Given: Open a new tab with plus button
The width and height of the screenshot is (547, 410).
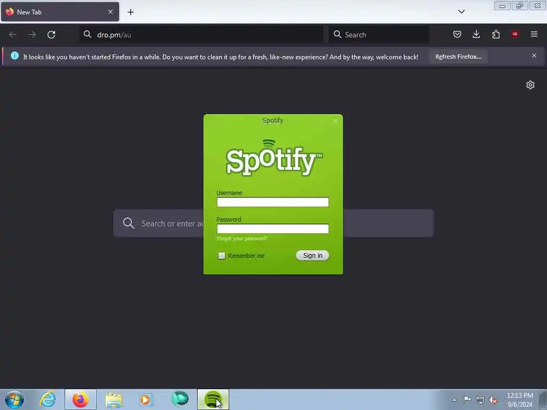Looking at the screenshot, I should coord(130,12).
